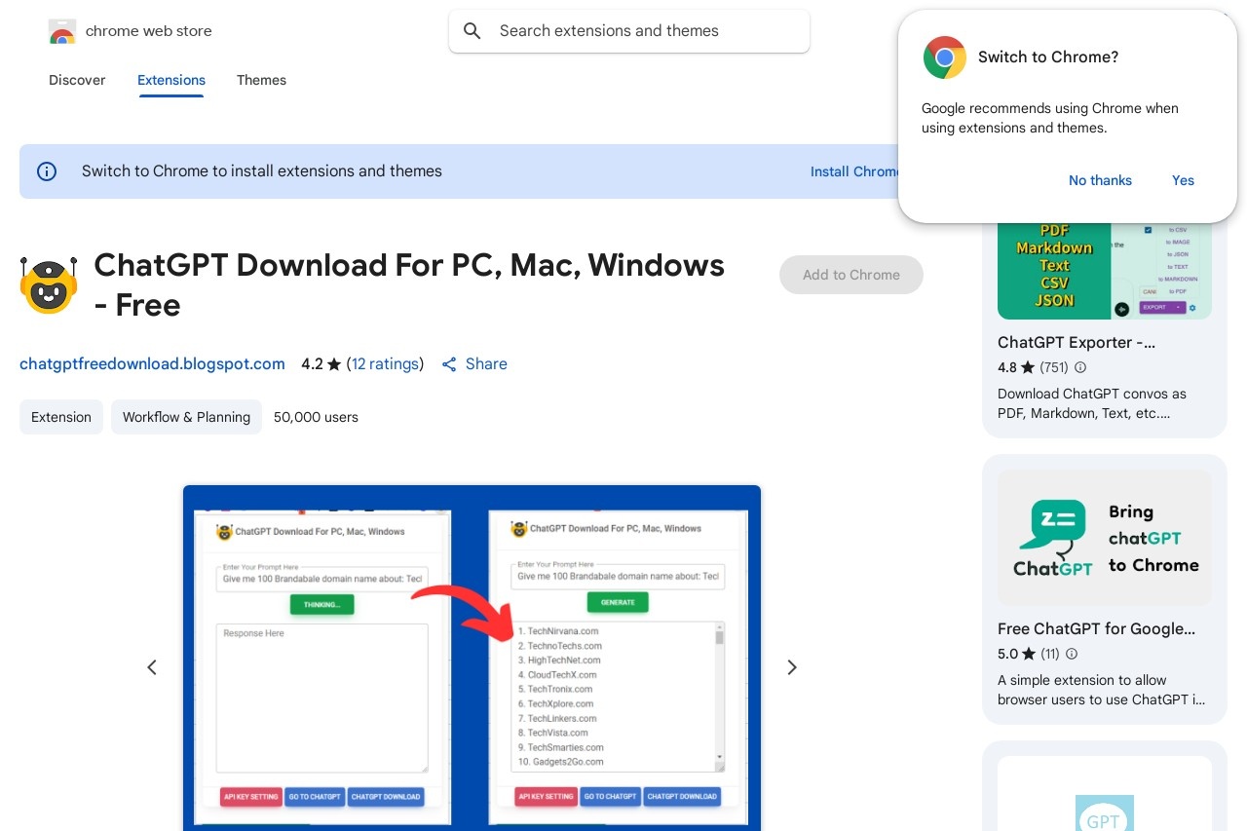Click the Search extensions and themes field

pos(629,31)
